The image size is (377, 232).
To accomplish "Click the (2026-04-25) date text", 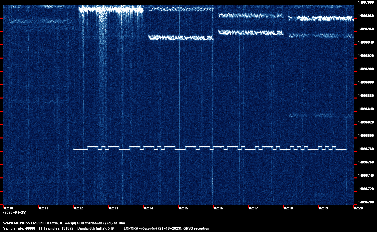I will coord(15,212).
